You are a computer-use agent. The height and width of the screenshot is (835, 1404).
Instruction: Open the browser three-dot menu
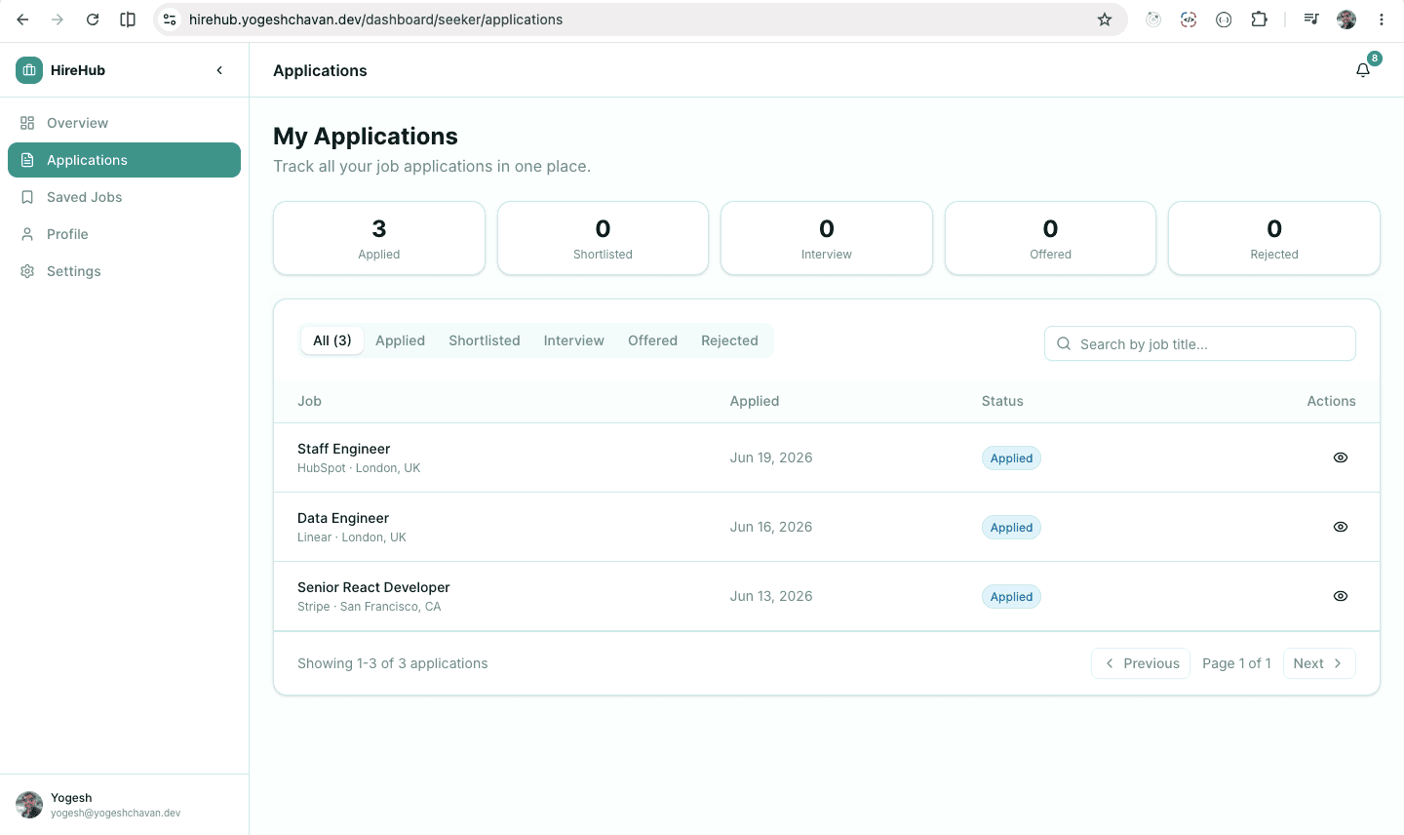point(1382,20)
